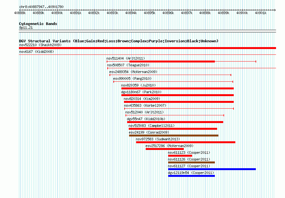Image resolution: width=285 pixels, height=198 pixels.
Task: Click the nsv522210 (Shaikh2009) variant label
Action: point(40,45)
